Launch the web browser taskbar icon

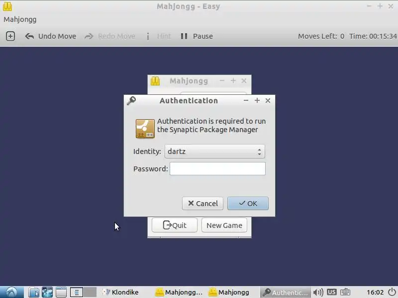47,292
